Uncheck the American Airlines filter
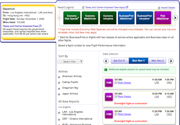Viewport: 180px width, 125px height. tap(59, 77)
